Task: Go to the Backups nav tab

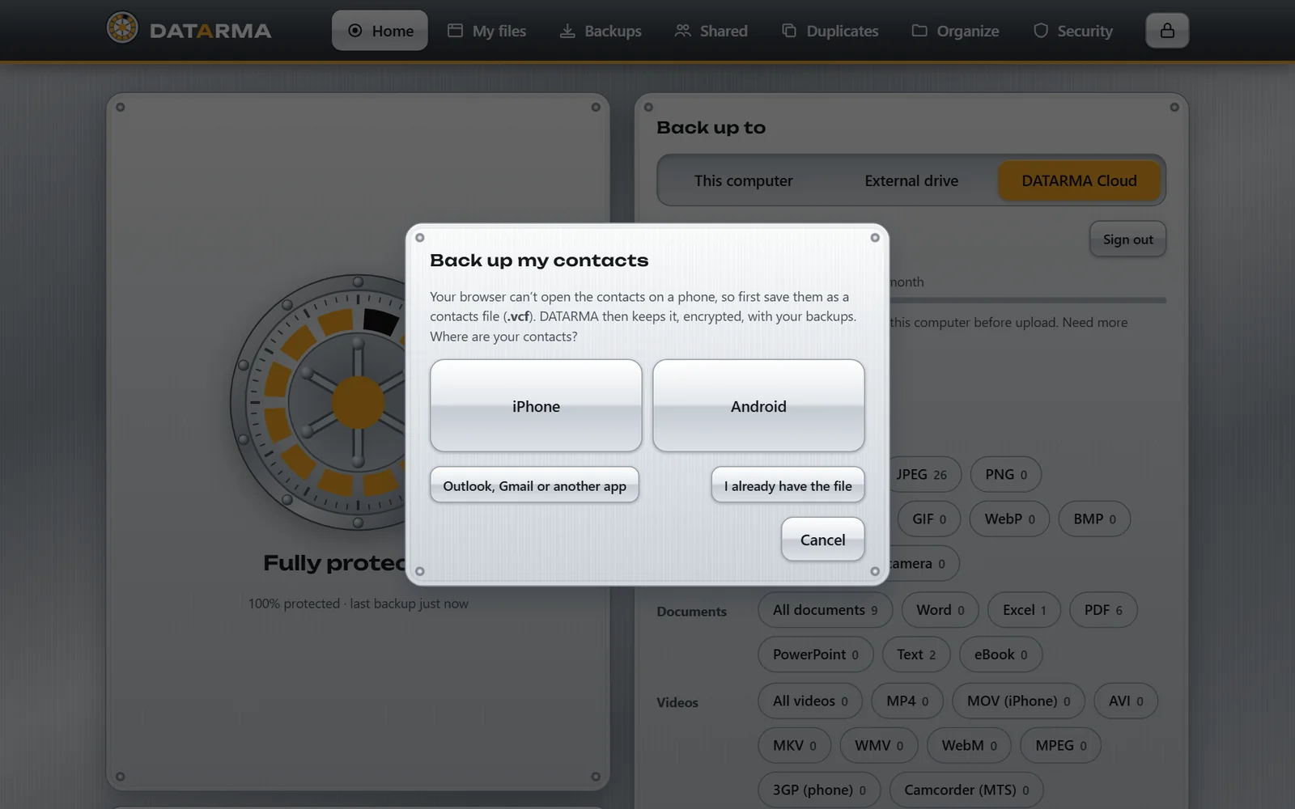Action: tap(601, 31)
